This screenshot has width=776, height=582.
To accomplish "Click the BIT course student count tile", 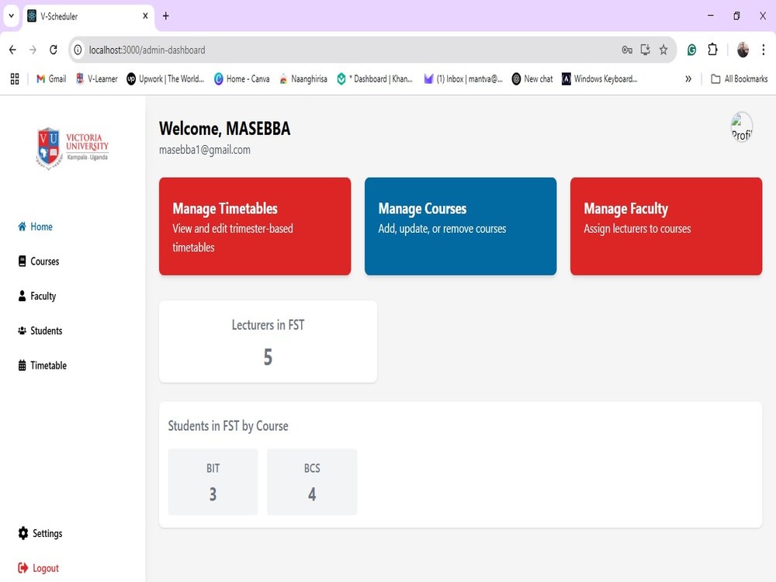I will [x=213, y=482].
